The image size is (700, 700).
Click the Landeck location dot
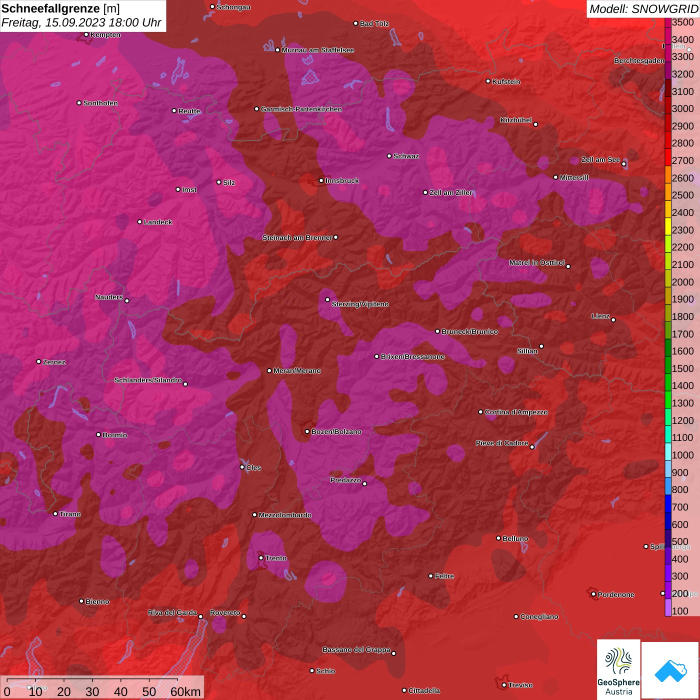click(x=140, y=221)
